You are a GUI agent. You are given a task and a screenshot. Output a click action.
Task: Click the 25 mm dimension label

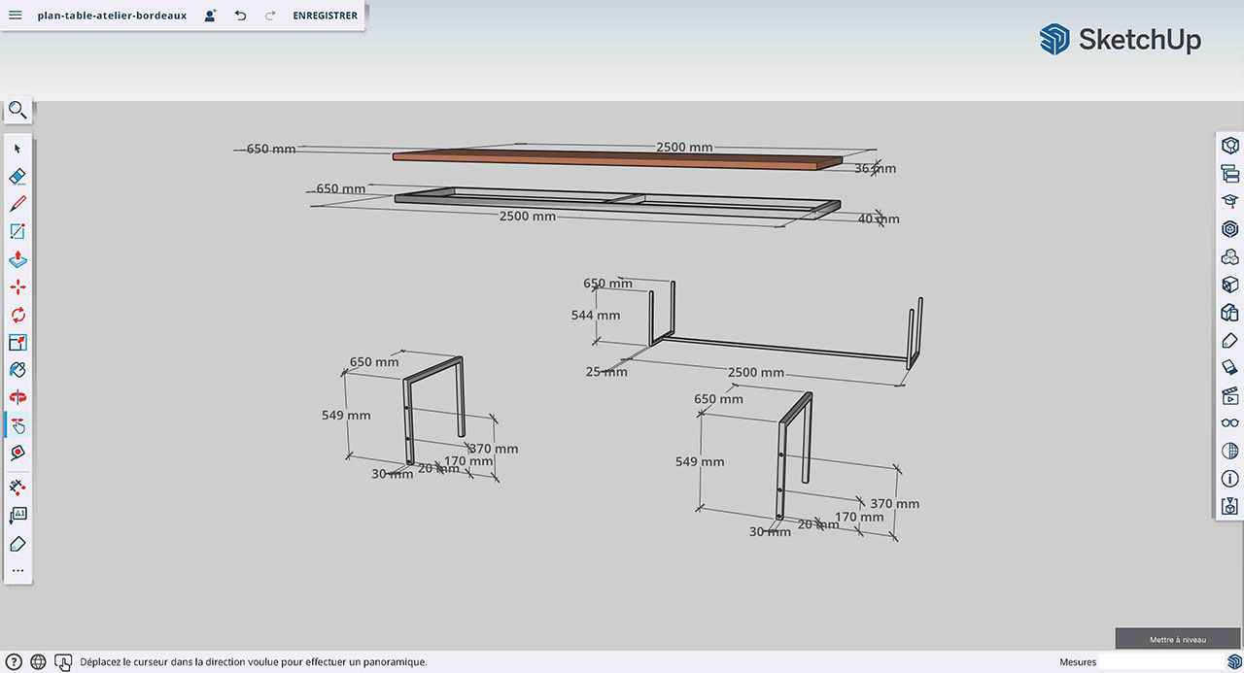pyautogui.click(x=606, y=371)
